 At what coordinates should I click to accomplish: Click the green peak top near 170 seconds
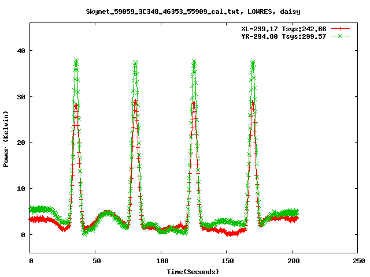coord(253,63)
